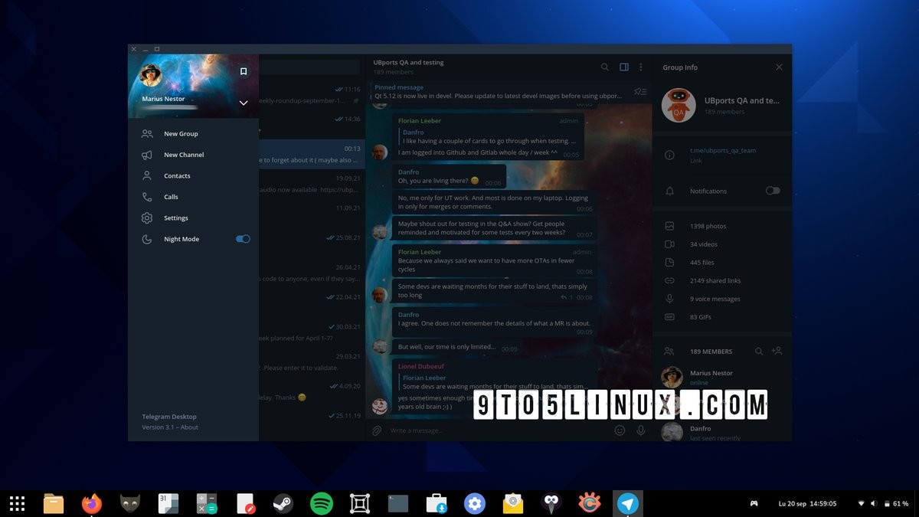
Task: Open Contacts from the side menu
Action: click(193, 176)
